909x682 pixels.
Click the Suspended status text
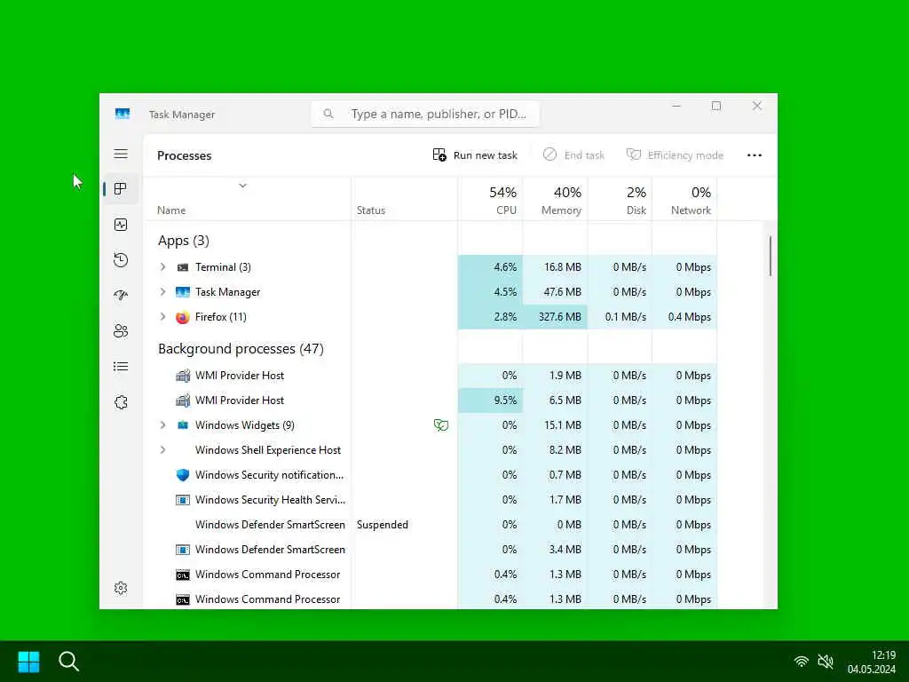[x=383, y=525]
